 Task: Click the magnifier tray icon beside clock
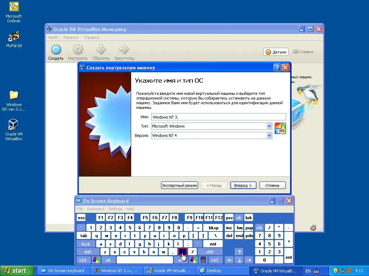[349, 271]
